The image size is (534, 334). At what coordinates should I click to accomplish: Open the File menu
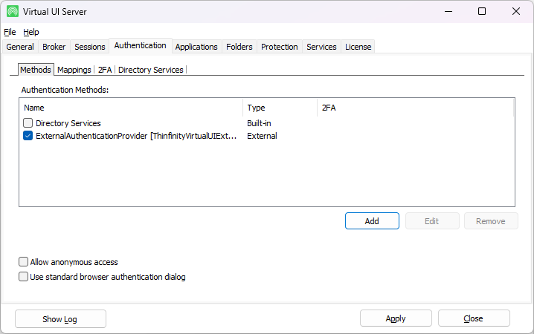(x=10, y=32)
